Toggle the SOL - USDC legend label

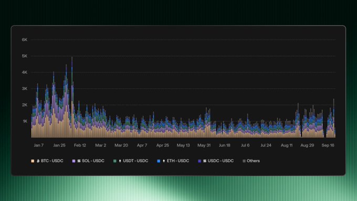tap(93, 161)
